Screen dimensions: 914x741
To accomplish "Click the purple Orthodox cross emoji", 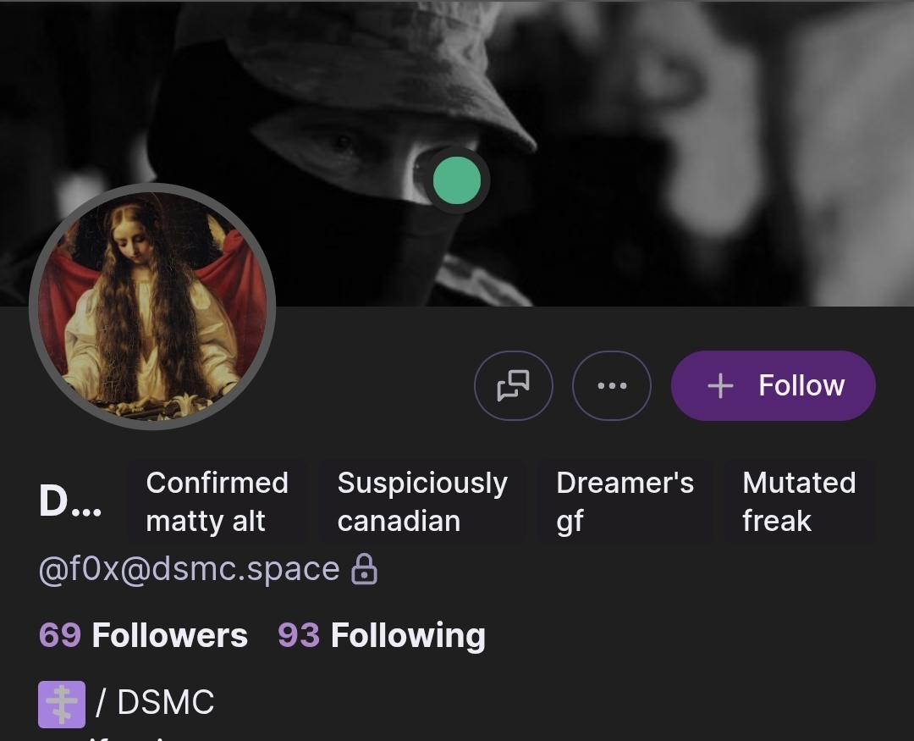I will coord(62,704).
